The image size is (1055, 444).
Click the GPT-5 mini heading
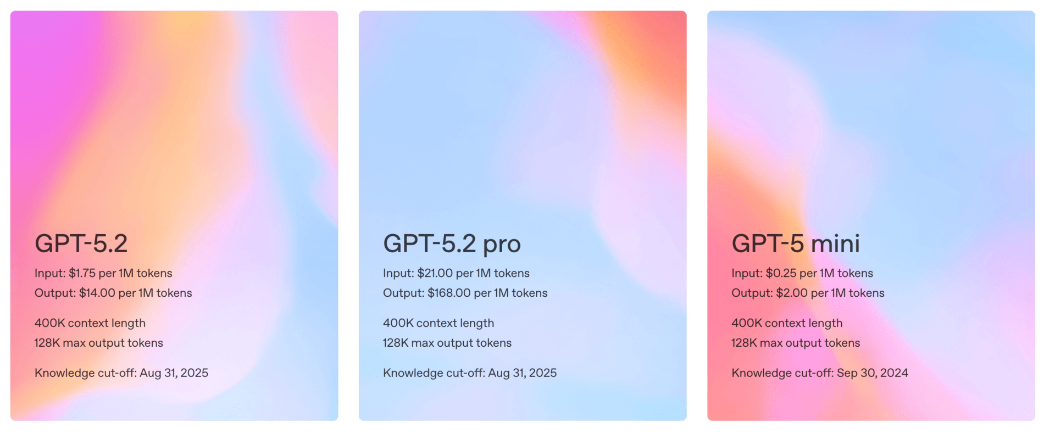(x=796, y=243)
